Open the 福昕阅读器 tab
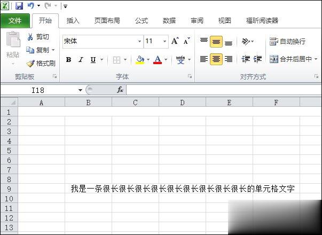 click(262, 20)
